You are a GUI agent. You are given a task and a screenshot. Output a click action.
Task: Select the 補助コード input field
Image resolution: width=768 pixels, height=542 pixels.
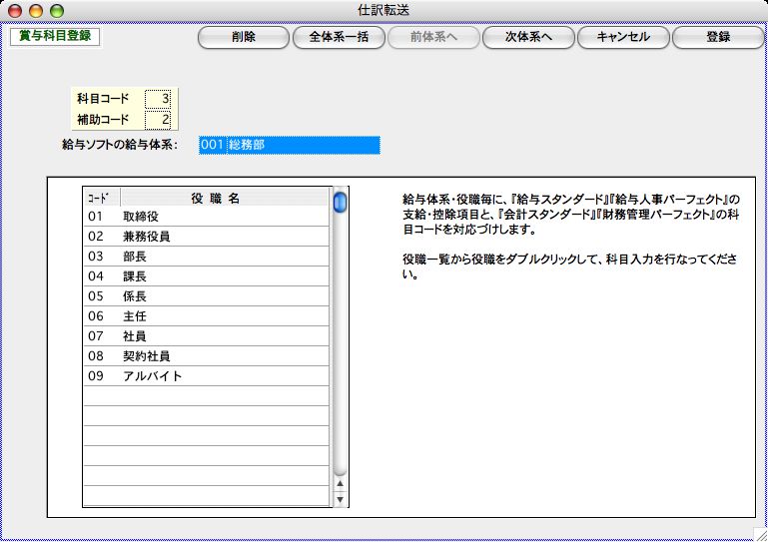pos(158,120)
